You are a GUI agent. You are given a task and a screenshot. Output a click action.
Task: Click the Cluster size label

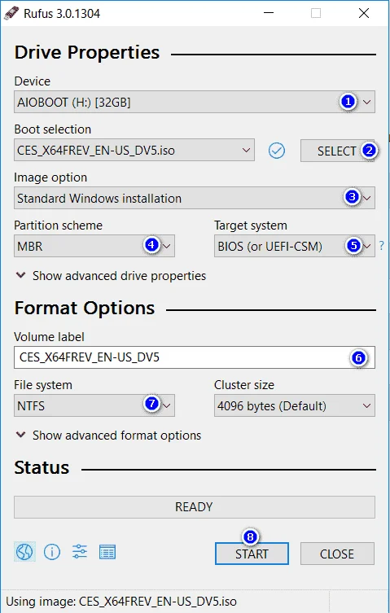pyautogui.click(x=244, y=385)
